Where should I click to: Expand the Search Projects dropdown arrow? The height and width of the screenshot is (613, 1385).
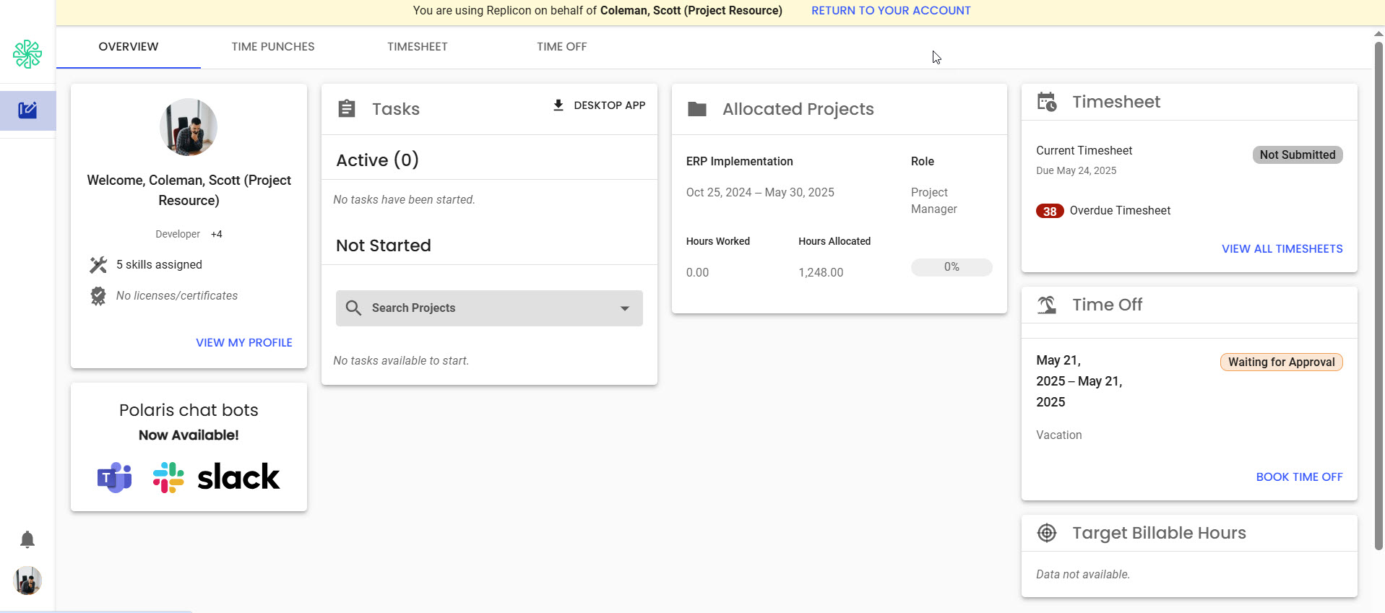(x=625, y=308)
